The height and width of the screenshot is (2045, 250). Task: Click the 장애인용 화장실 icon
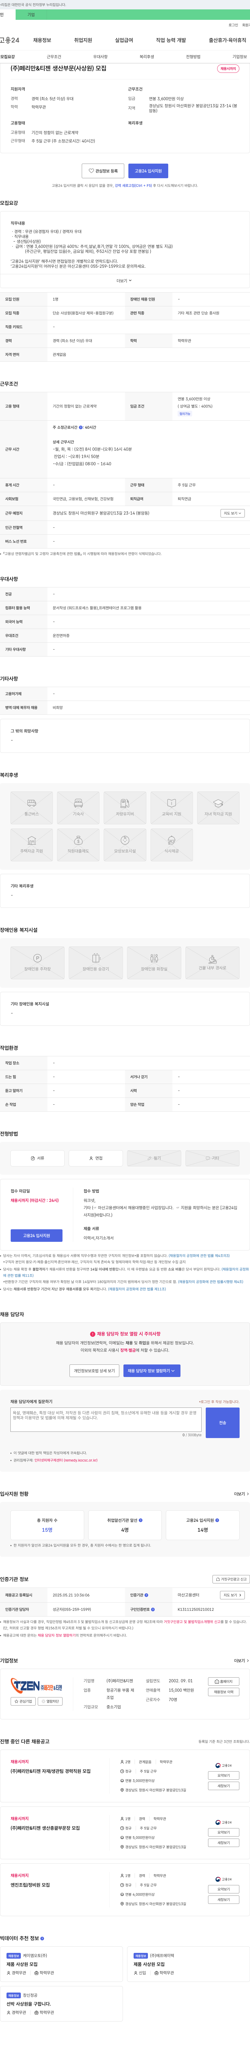[x=154, y=962]
